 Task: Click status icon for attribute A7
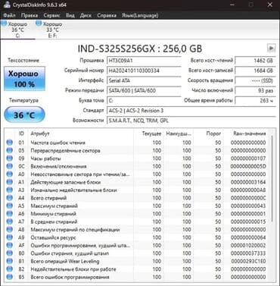[10, 222]
